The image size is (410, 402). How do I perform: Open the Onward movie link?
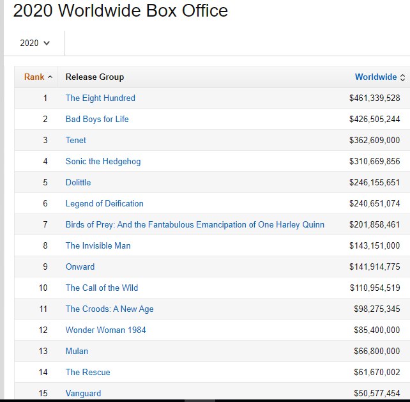(80, 267)
